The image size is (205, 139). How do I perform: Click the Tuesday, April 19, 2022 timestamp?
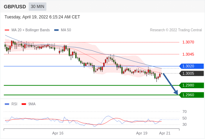42,17
